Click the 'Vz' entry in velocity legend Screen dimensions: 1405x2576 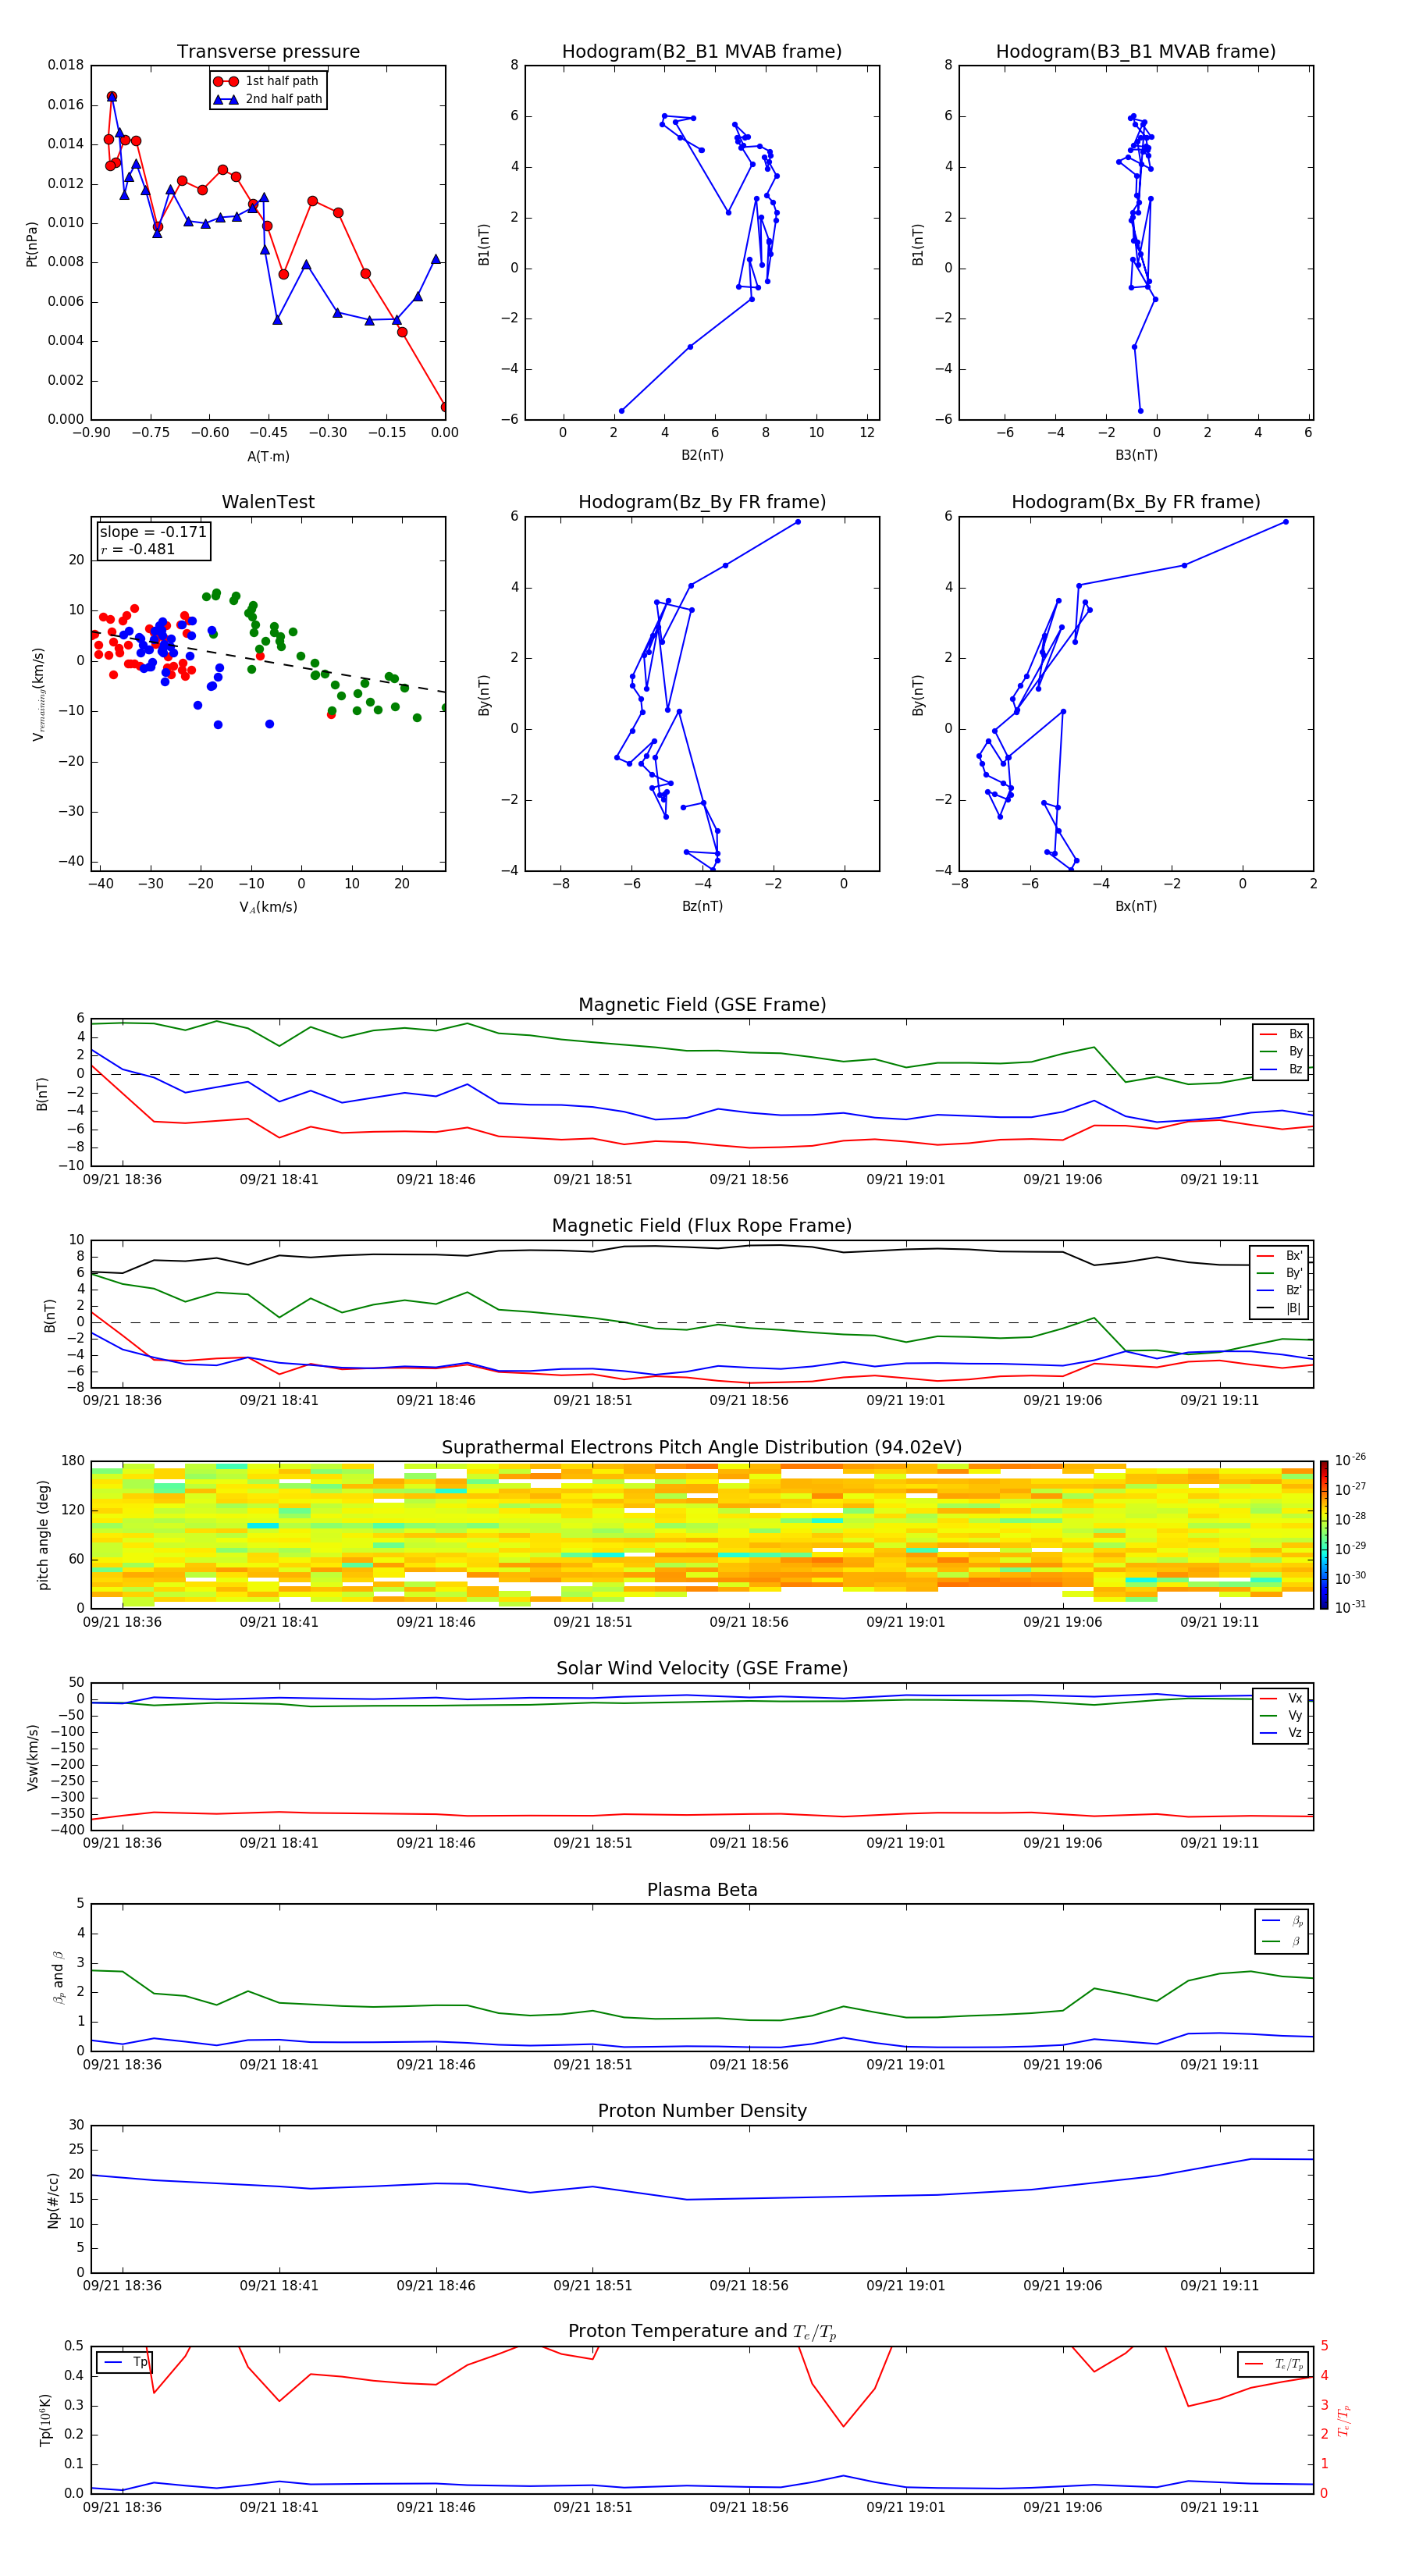(x=1282, y=1734)
